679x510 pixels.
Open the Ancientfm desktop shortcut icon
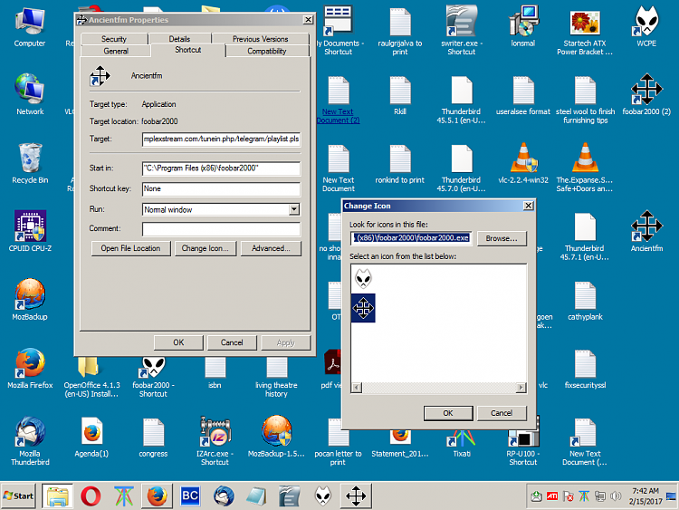click(x=646, y=231)
